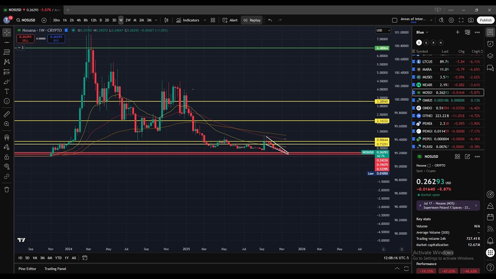Select the Text annotation tool
Screen dimensions: 496x279
[7, 91]
